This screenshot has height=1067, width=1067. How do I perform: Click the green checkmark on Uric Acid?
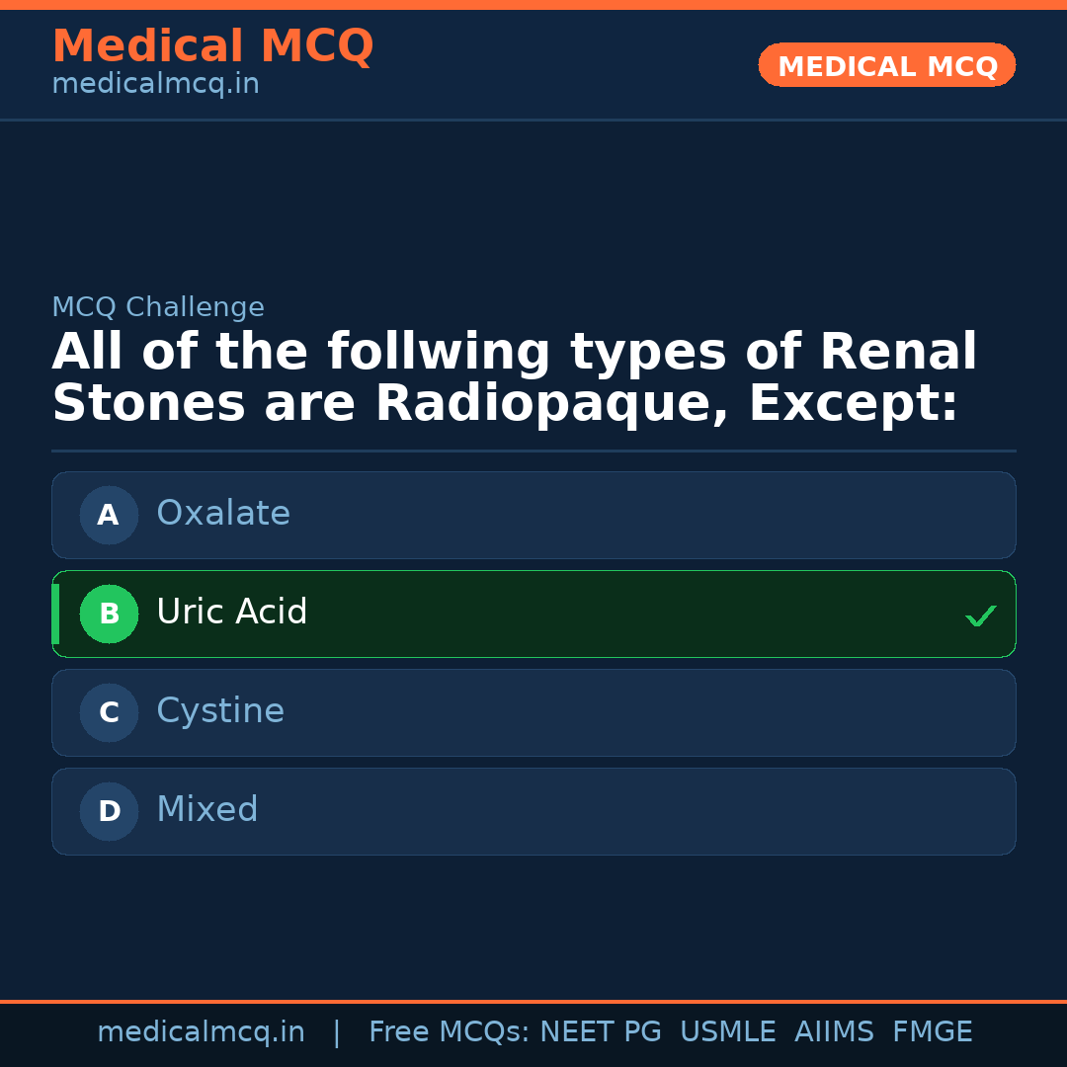[x=981, y=616]
